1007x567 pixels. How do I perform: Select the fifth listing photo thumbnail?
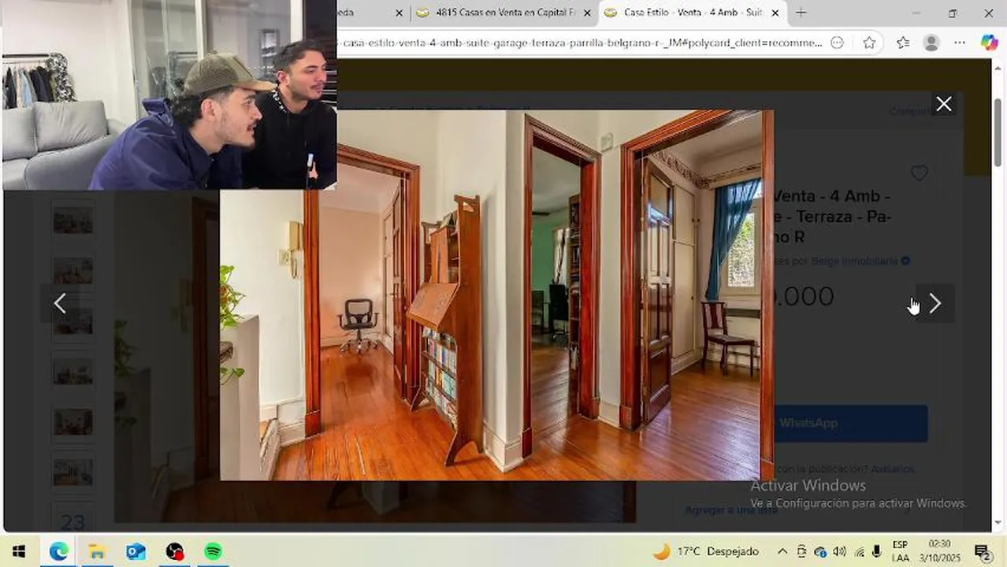(72, 421)
